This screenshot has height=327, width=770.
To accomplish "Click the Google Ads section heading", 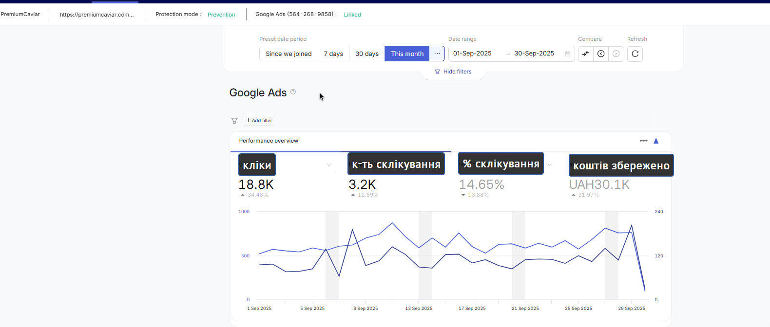I will (258, 92).
